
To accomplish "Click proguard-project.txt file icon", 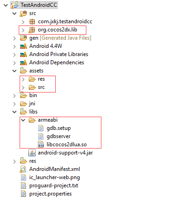I will click(23, 185).
